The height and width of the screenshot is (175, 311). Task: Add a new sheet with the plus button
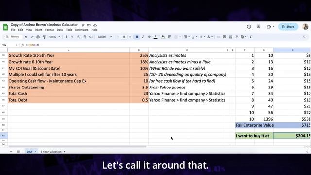(11, 151)
